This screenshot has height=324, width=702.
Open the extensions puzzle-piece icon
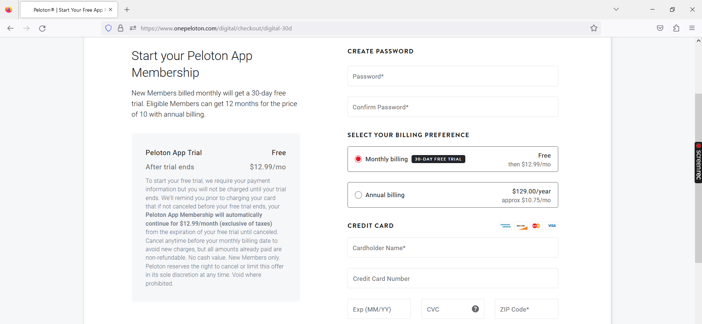click(x=676, y=28)
